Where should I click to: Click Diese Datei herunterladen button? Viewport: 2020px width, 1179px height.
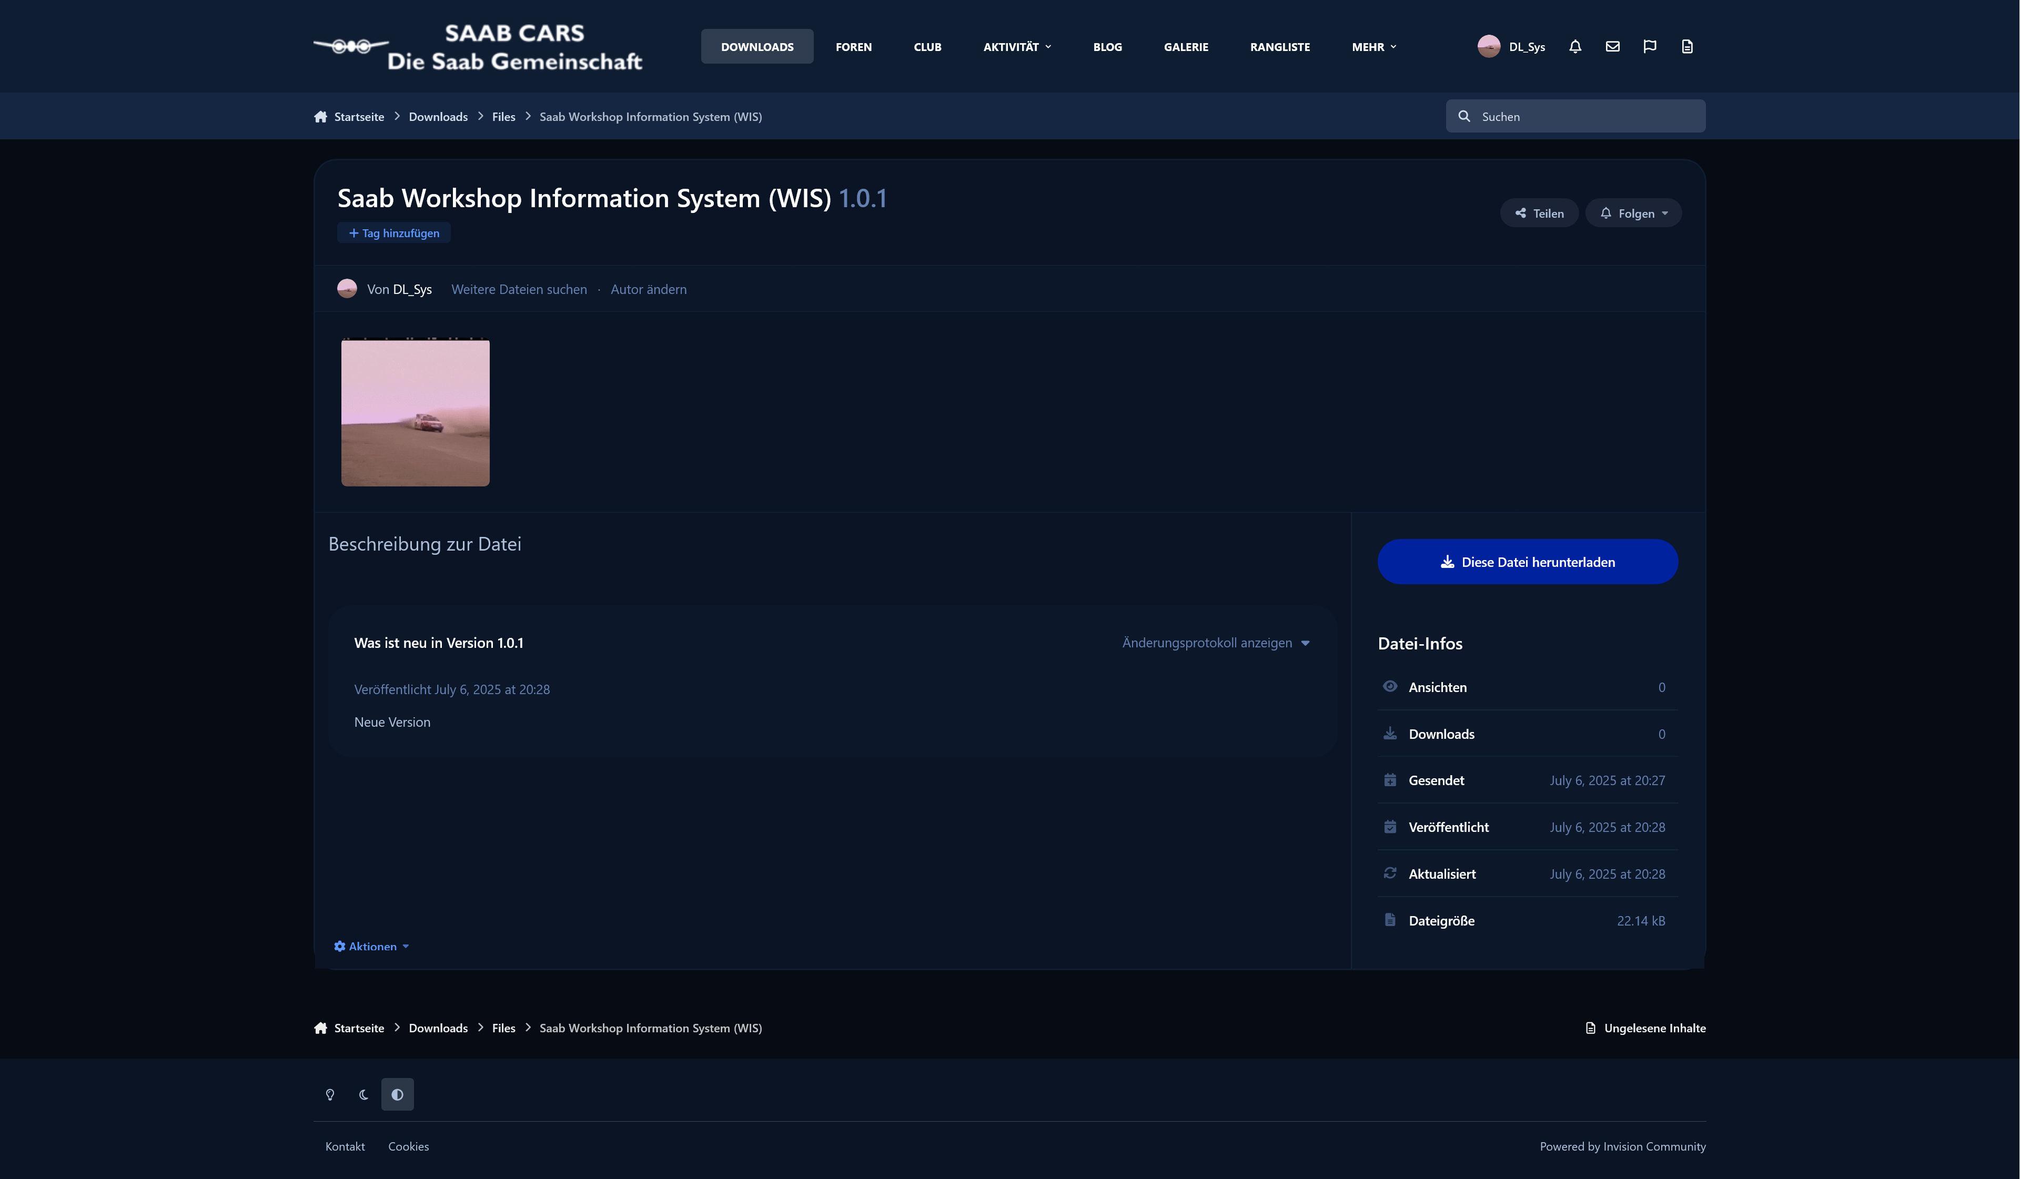point(1527,562)
